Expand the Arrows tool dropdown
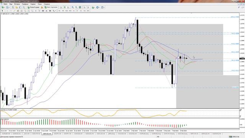 pyautogui.click(x=56, y=11)
